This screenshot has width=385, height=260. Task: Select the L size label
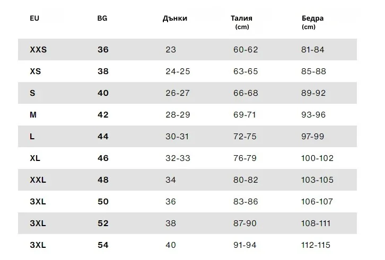click(32, 137)
